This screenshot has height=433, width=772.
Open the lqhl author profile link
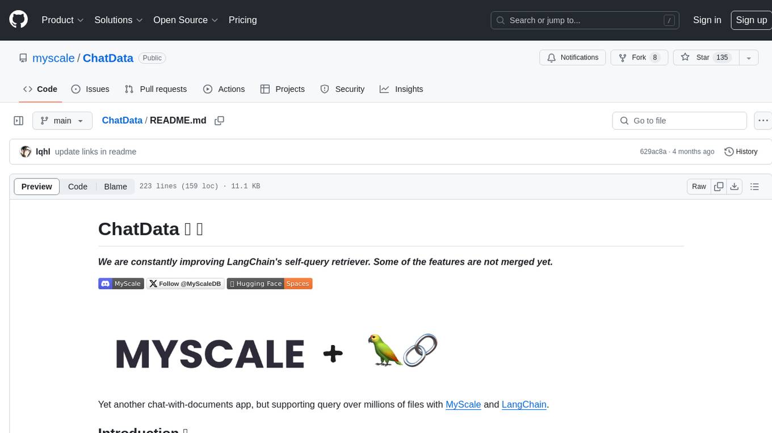point(43,151)
